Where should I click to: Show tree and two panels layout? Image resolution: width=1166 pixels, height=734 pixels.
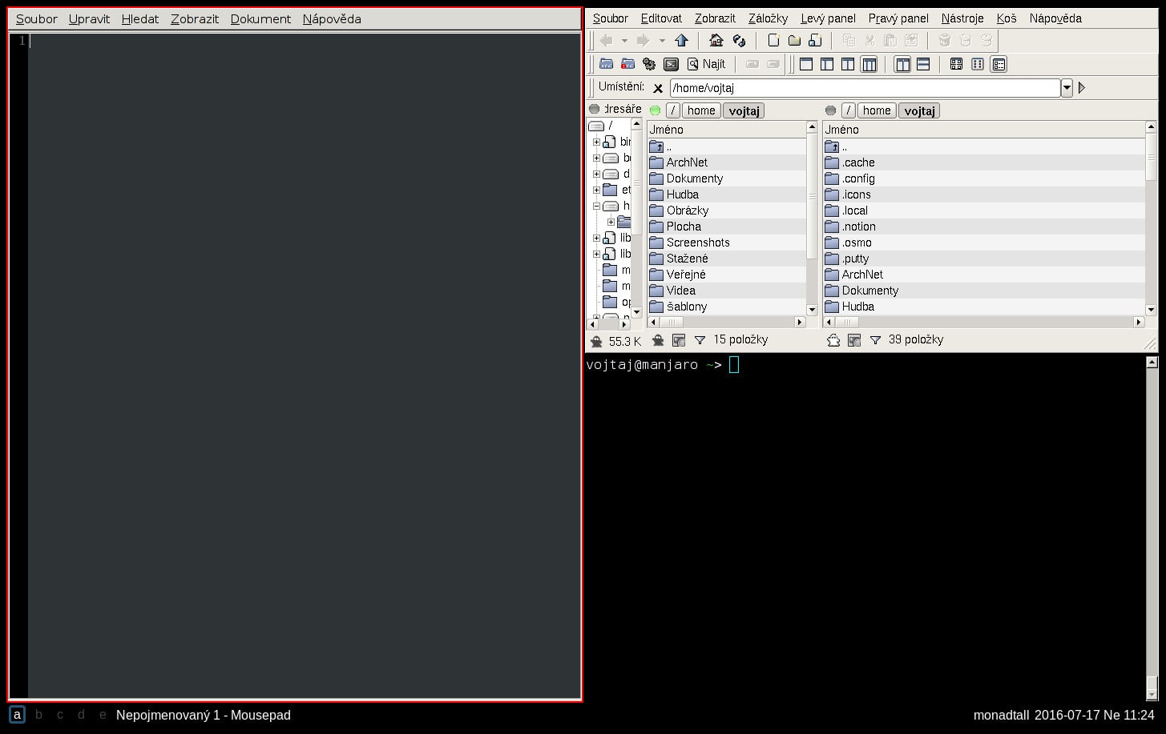click(869, 64)
